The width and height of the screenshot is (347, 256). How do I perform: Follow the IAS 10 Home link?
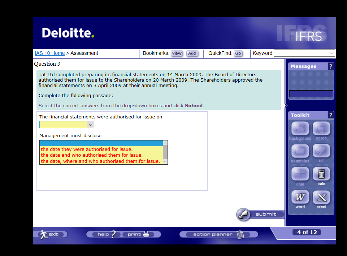click(x=49, y=53)
